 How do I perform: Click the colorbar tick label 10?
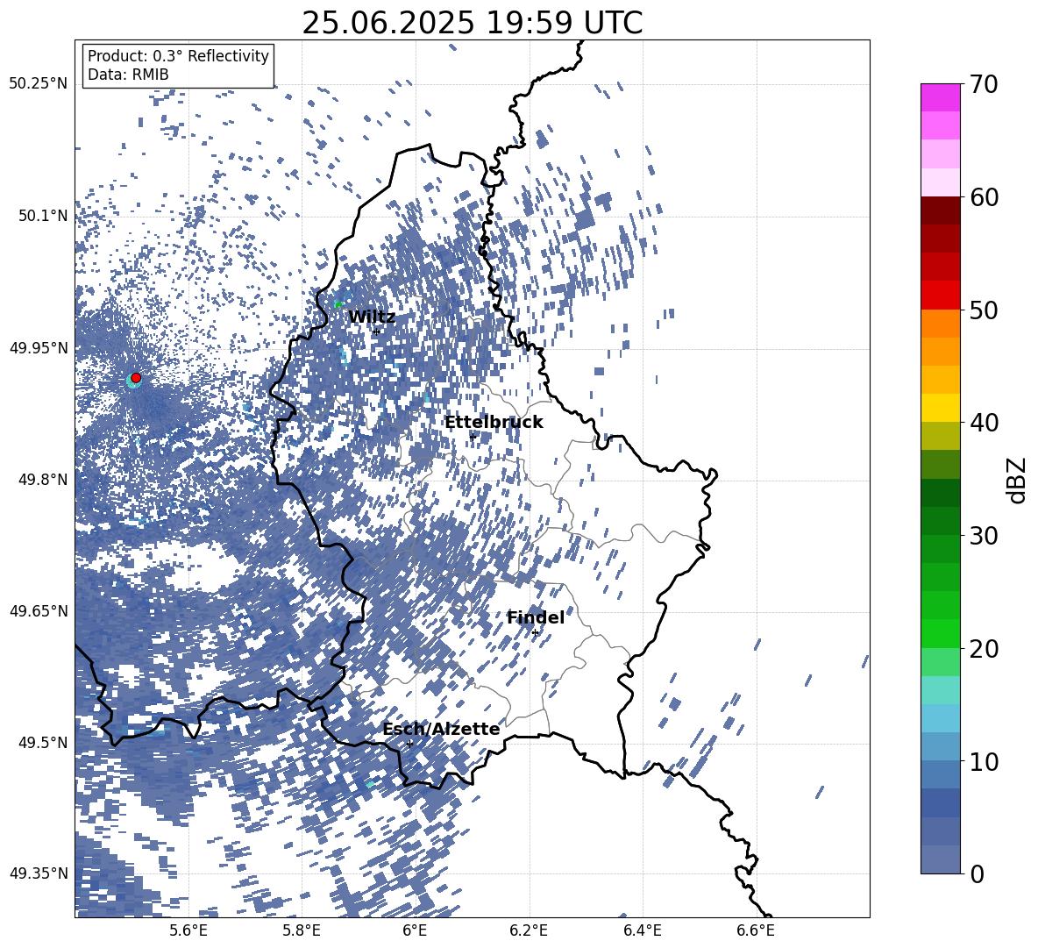(985, 761)
